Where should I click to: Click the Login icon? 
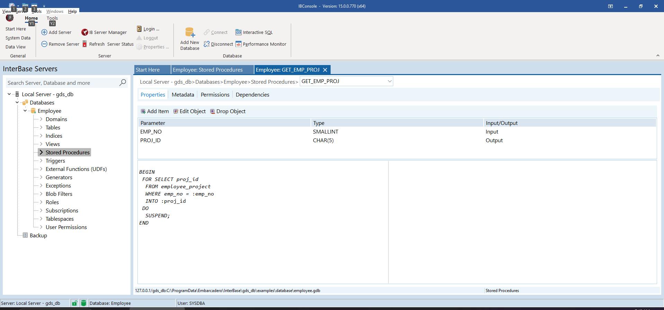coord(139,29)
